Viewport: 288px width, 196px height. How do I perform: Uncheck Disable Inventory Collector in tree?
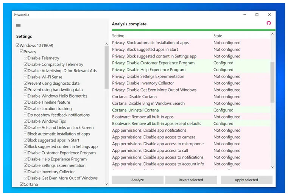click(x=25, y=171)
